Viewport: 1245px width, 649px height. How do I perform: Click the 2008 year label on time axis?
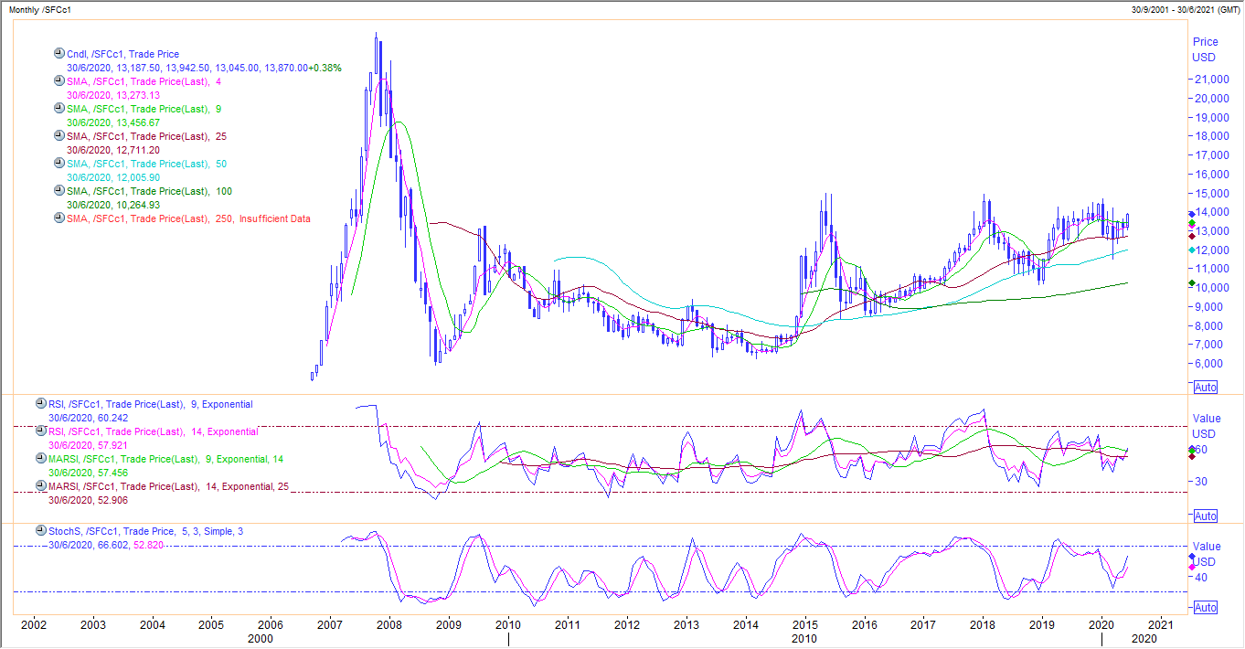[x=389, y=625]
